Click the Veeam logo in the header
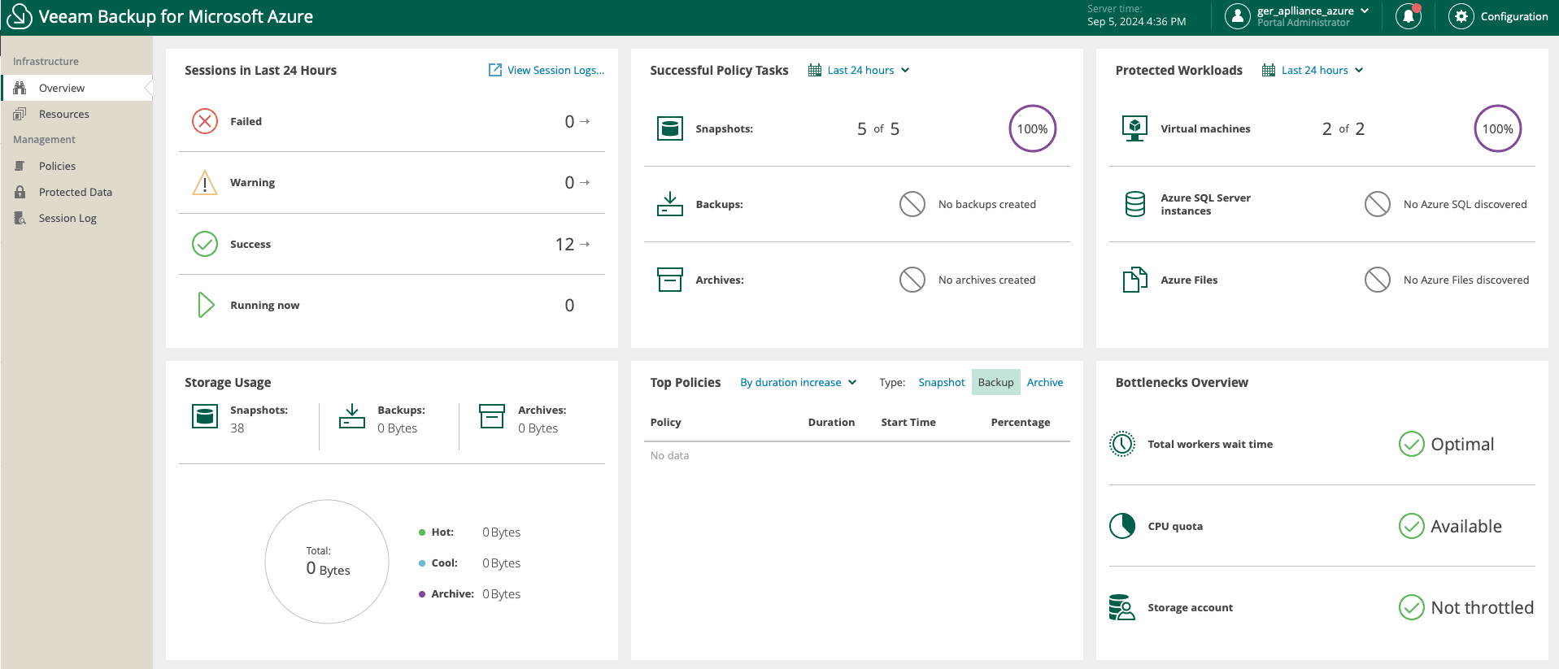The width and height of the screenshot is (1559, 669). tap(19, 16)
